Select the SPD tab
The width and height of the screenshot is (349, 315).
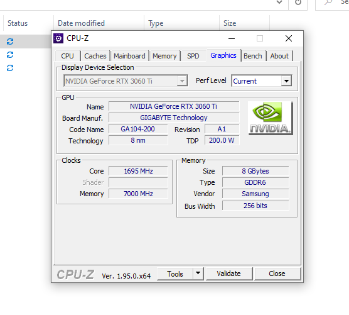click(x=193, y=56)
